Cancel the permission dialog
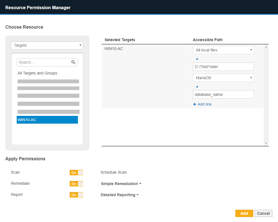This screenshot has height=222, width=278. 263,213
